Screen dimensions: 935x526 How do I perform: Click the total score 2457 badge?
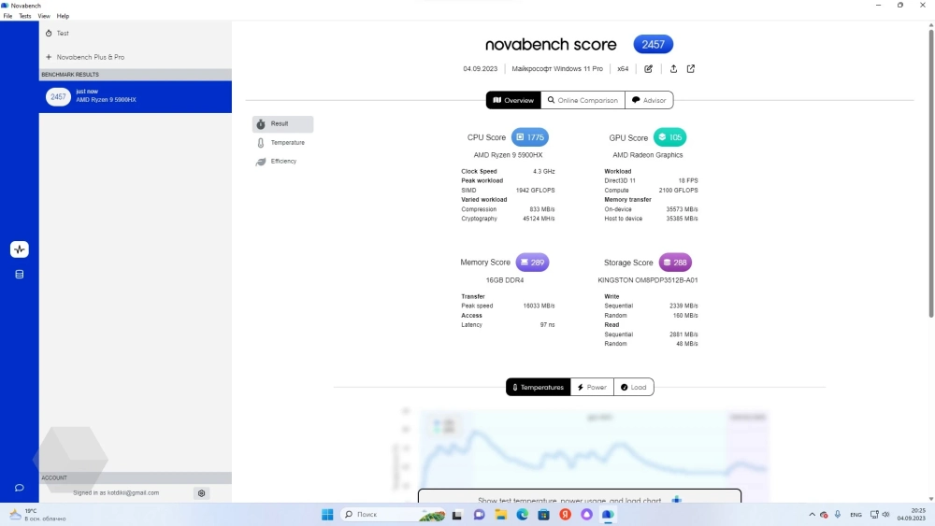[653, 44]
